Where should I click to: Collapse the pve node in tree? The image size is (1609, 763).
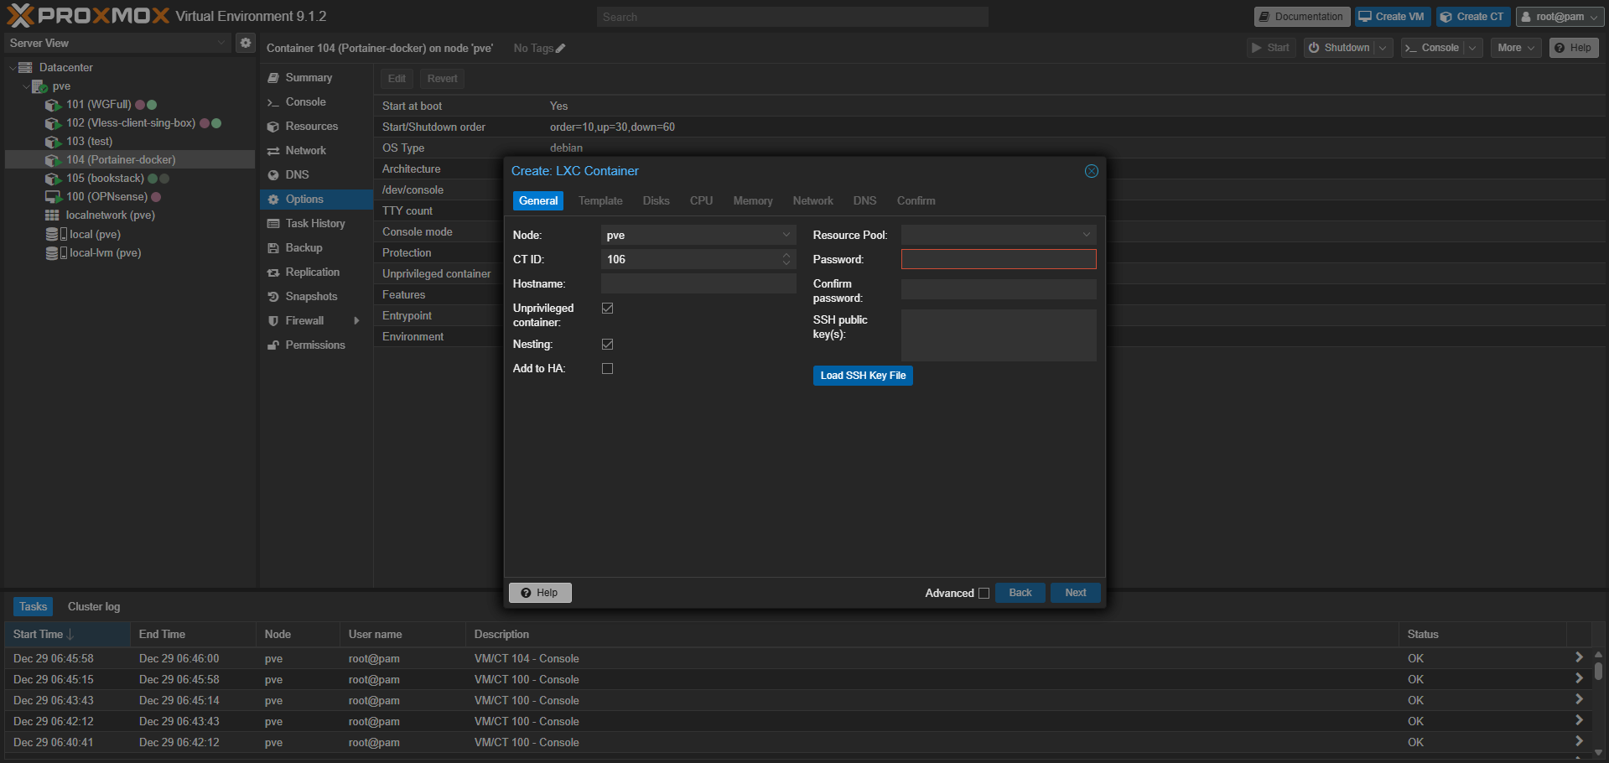pos(25,86)
